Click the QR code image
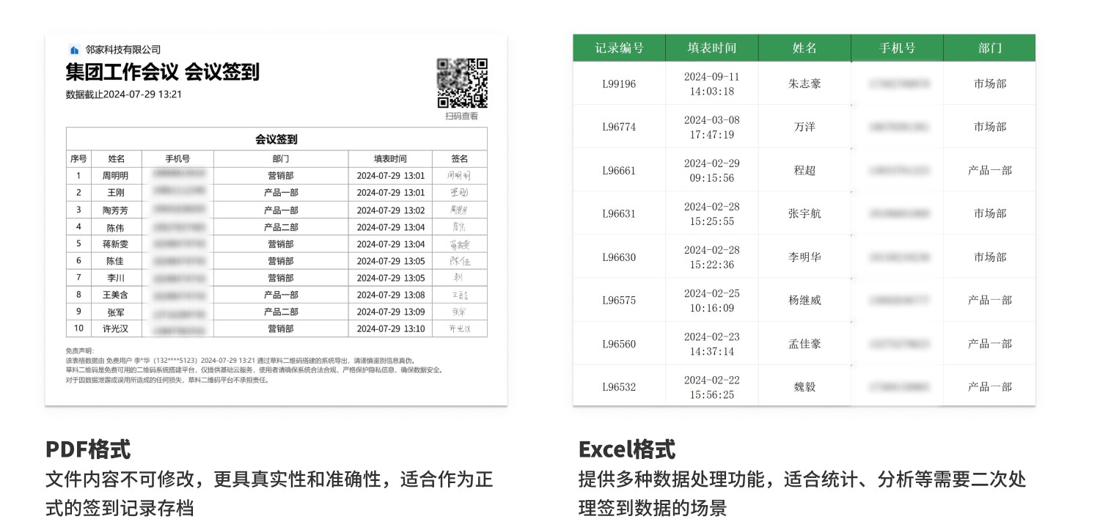The width and height of the screenshot is (1100, 530). (462, 84)
